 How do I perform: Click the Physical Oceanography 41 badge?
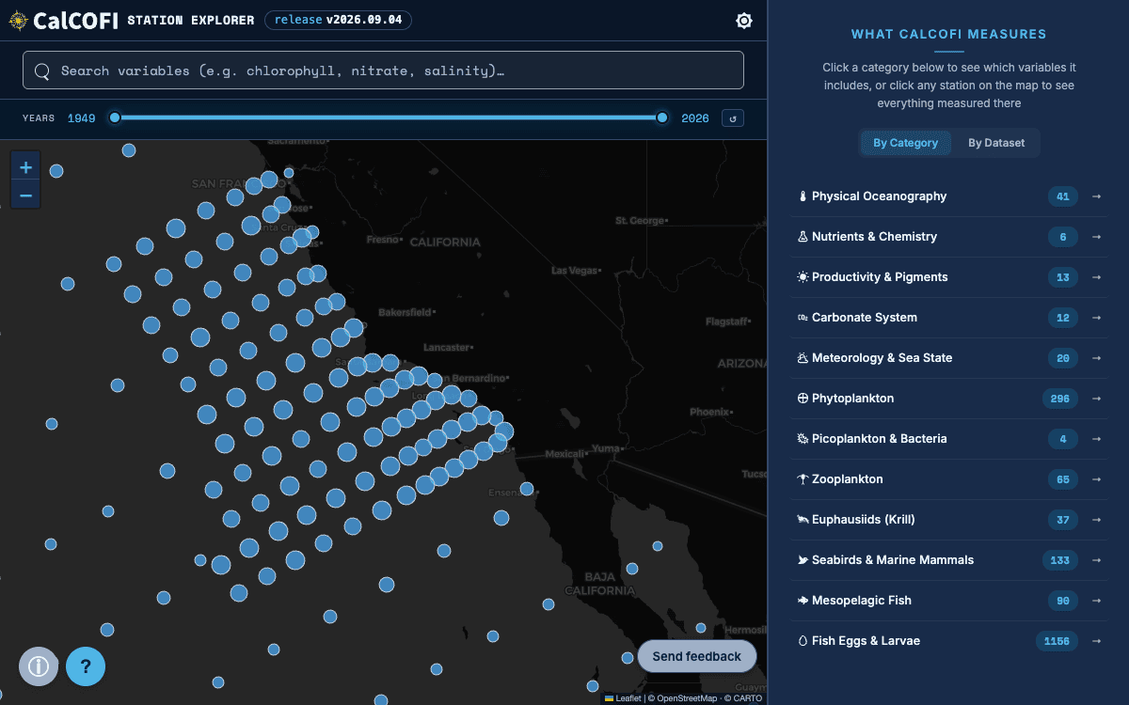pos(1063,196)
